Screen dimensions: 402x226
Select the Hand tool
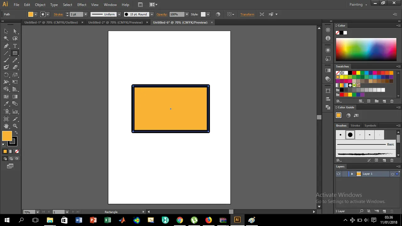[x=6, y=126]
